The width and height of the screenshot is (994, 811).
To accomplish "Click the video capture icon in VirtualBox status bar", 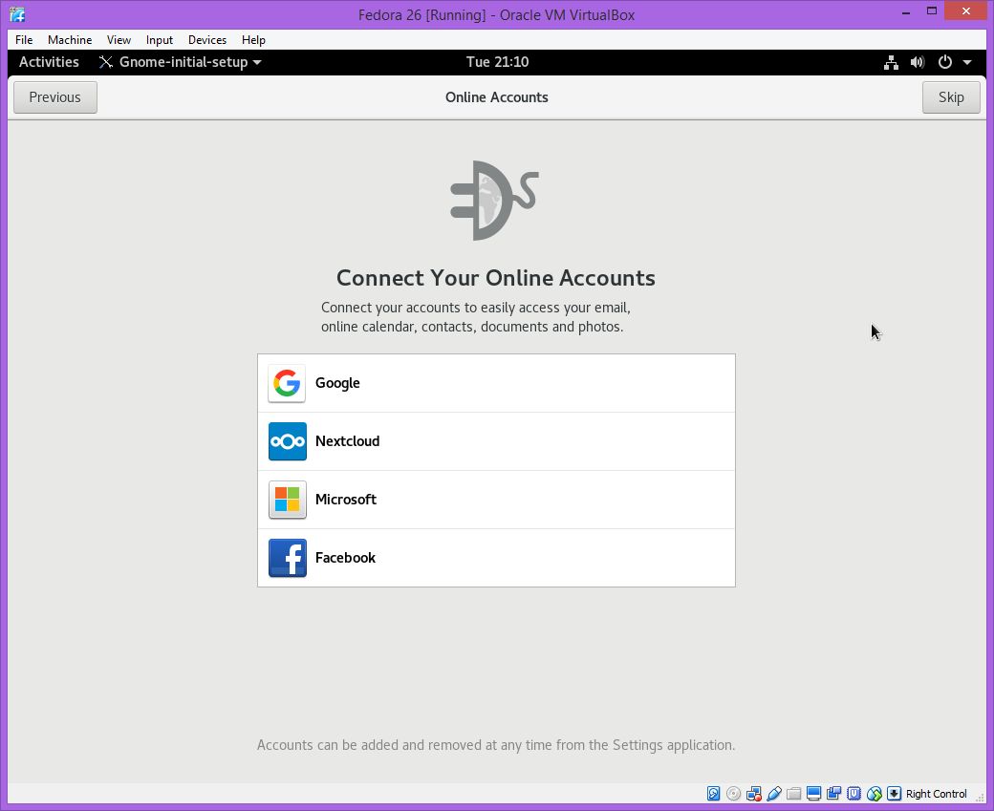I will pyautogui.click(x=833, y=793).
